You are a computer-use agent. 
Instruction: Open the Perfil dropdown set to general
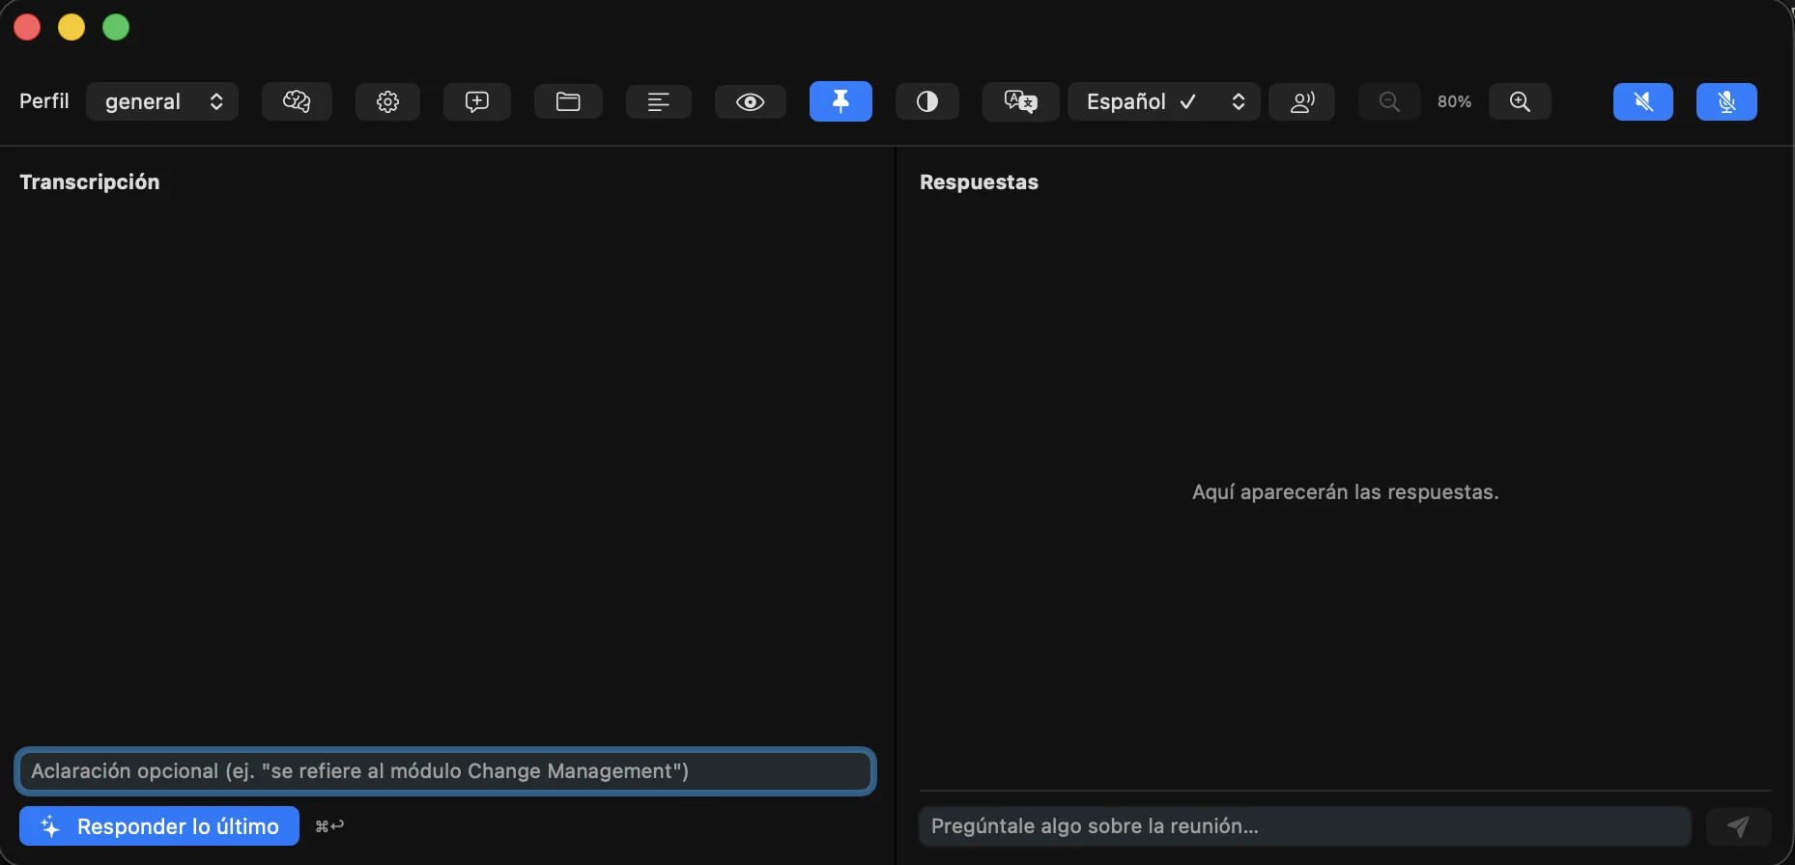162,101
